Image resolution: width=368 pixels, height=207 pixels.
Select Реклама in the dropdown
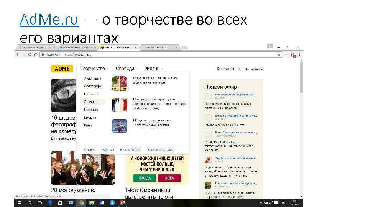pyautogui.click(x=91, y=110)
